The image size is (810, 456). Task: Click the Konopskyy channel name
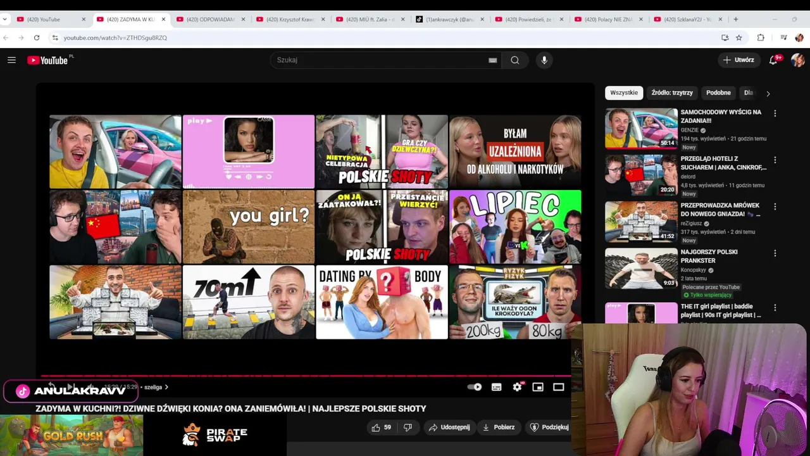point(694,270)
